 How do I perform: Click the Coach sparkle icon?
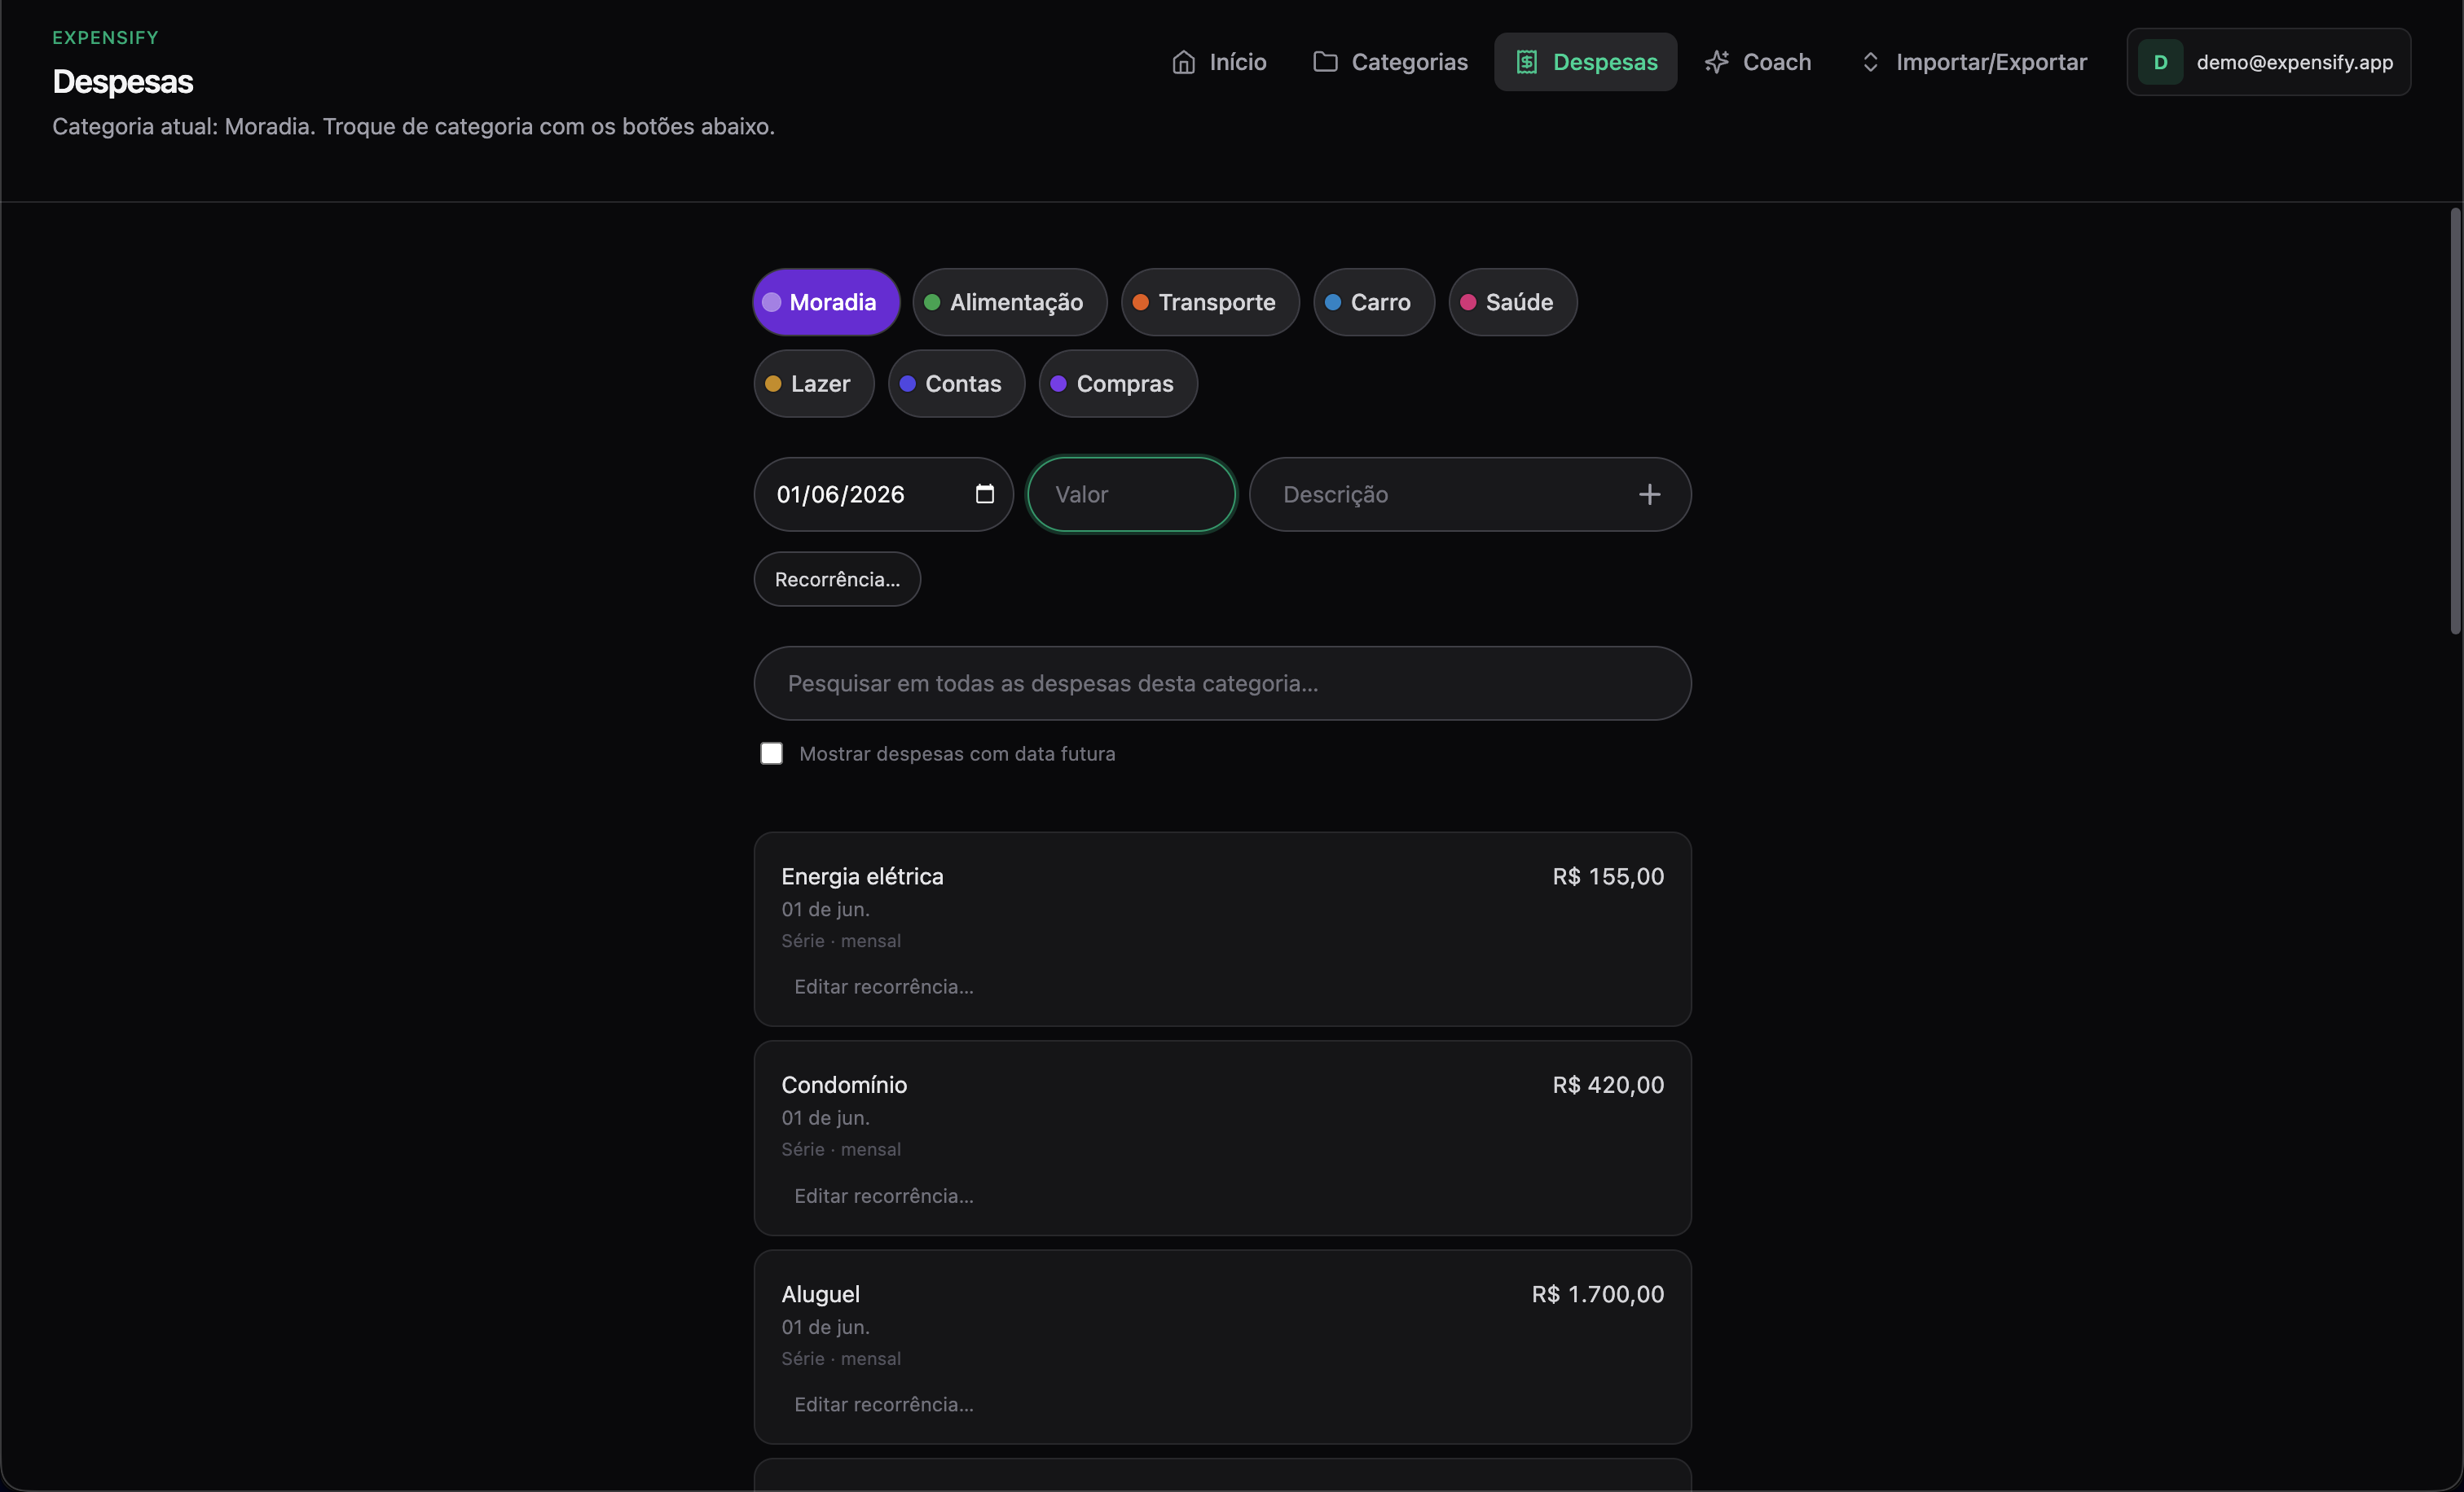(x=1717, y=62)
